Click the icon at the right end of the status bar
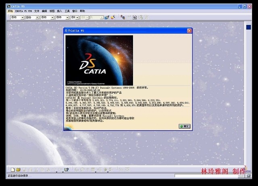Screen dimensions: 258x186 coord(248,176)
